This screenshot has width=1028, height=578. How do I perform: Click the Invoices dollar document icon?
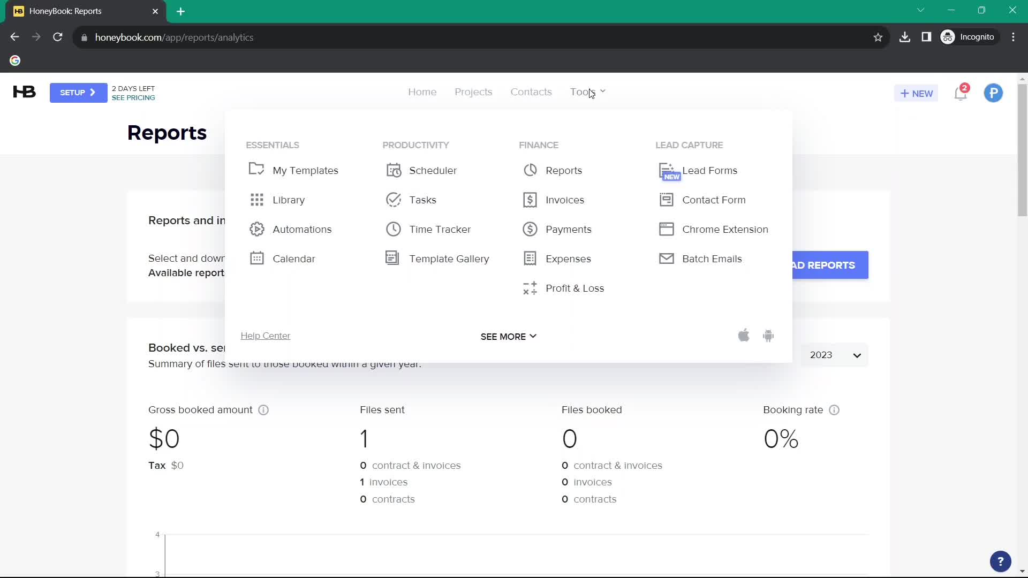click(530, 200)
